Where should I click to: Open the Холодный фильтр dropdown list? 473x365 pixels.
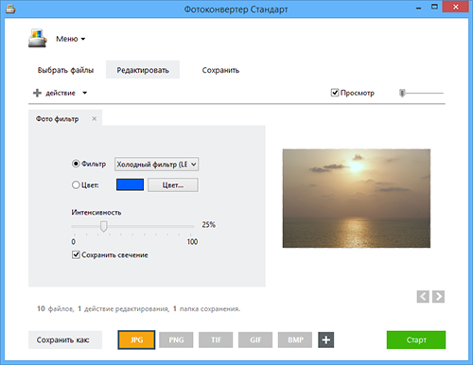coord(156,165)
